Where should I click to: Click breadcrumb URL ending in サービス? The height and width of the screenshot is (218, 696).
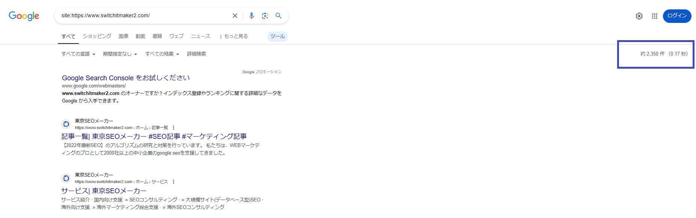tap(121, 182)
